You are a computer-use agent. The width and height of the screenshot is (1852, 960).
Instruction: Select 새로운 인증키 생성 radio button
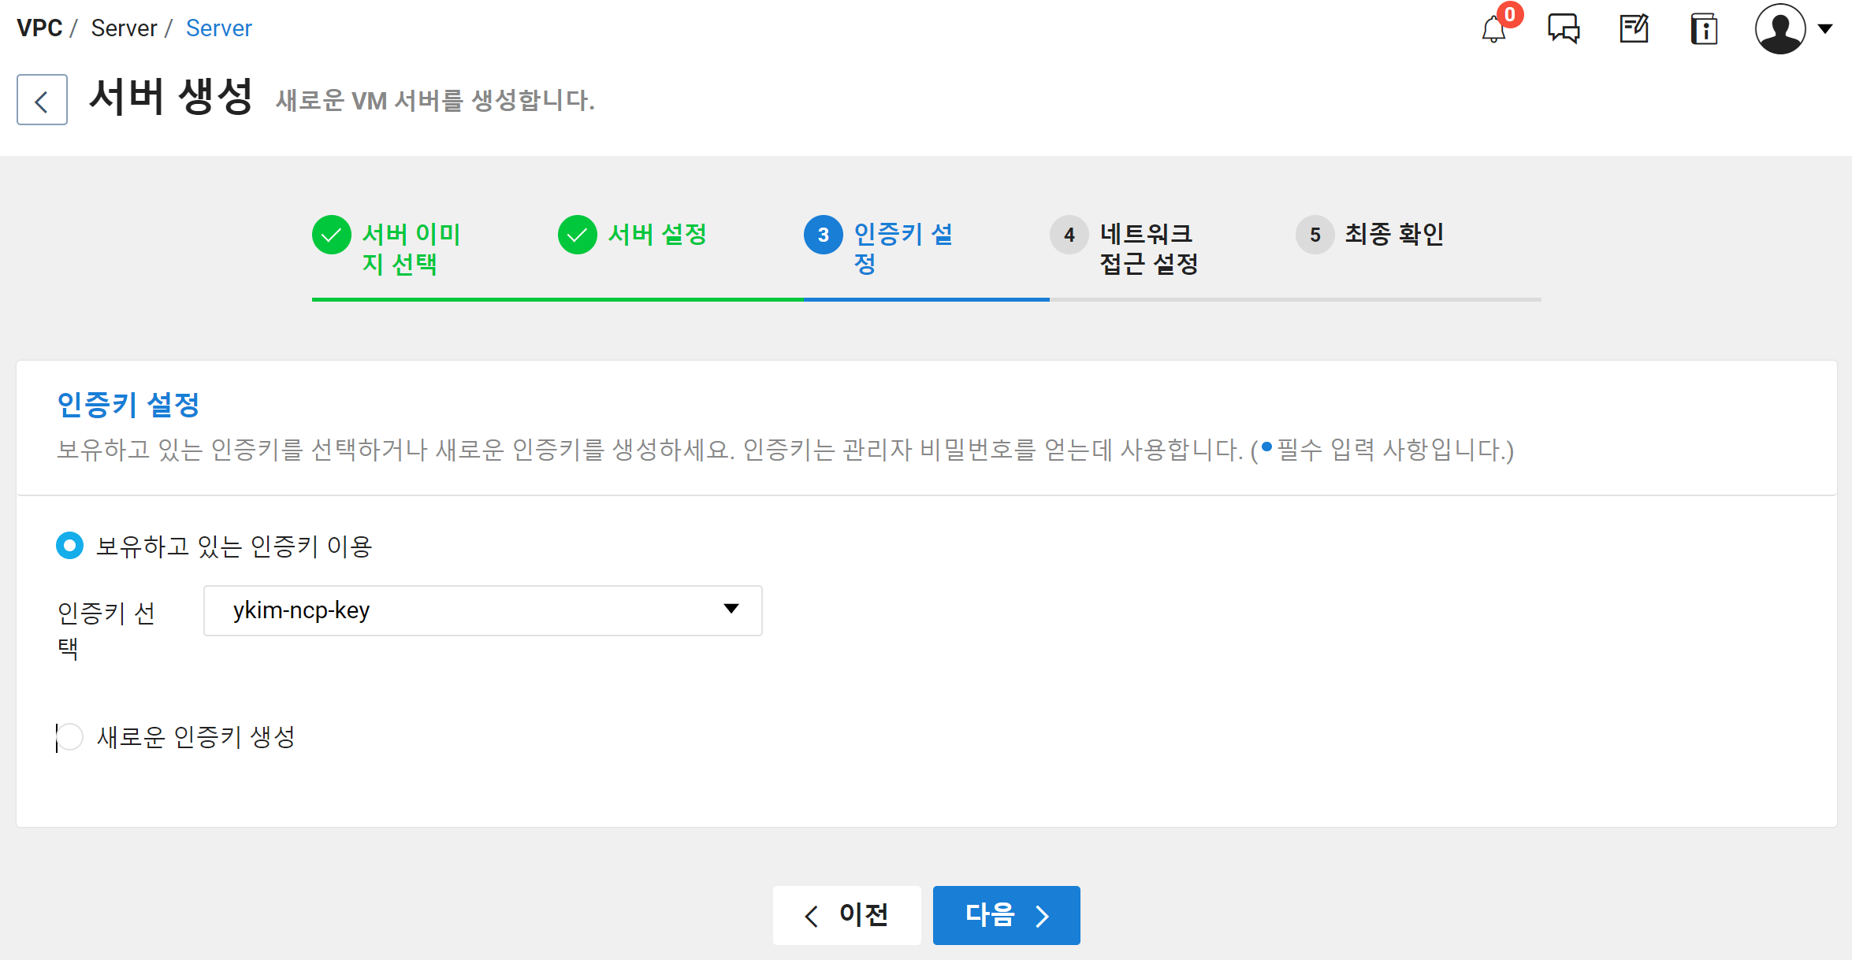pyautogui.click(x=69, y=737)
